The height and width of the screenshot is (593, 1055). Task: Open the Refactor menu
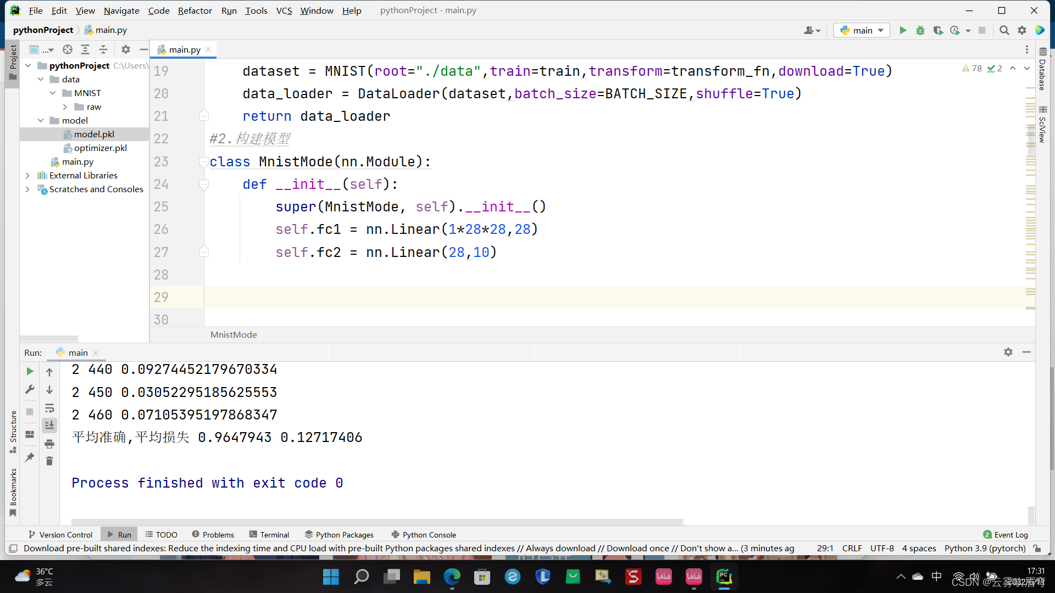[x=195, y=10]
